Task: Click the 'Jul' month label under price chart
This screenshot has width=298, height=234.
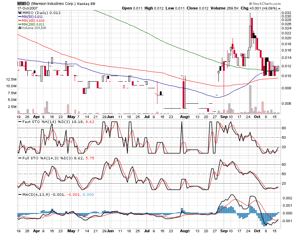Action: pyautogui.click(x=147, y=117)
